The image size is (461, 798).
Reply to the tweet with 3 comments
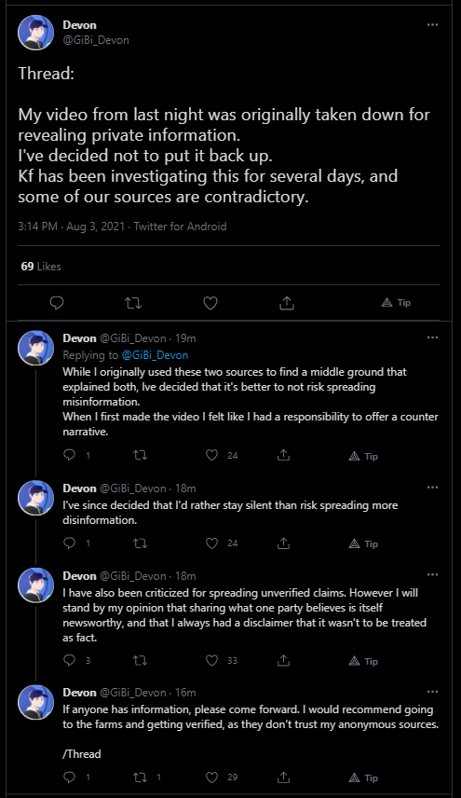70,660
